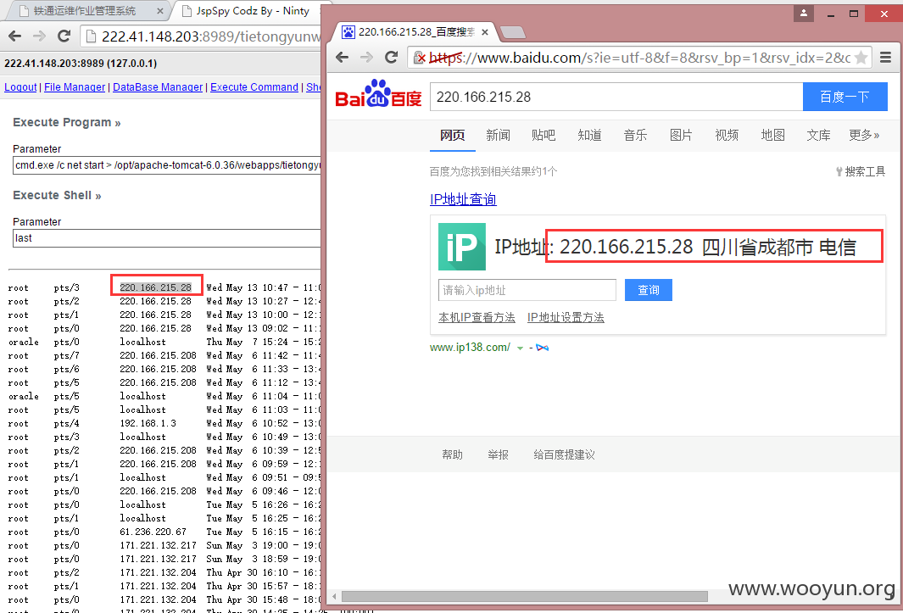Click the 百度一下 search button
The height and width of the screenshot is (613, 903).
pos(844,97)
